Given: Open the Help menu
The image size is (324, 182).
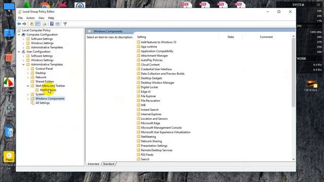Looking at the screenshot, I should click(51, 18).
